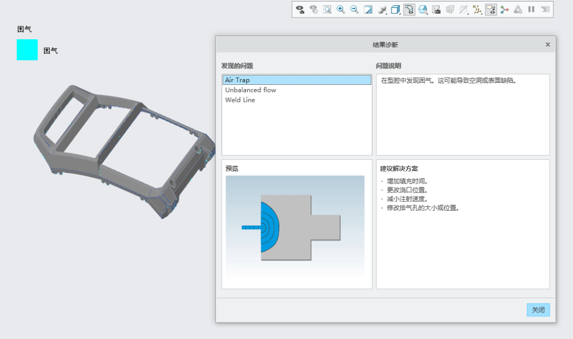Click the 建议解决方案 heading
Viewport: 573px width, 339px height.
pyautogui.click(x=399, y=168)
